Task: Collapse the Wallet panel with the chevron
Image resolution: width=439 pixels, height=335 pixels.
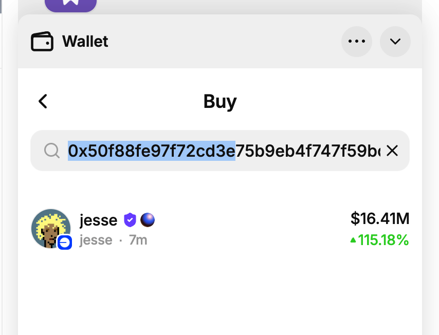Action: tap(395, 42)
